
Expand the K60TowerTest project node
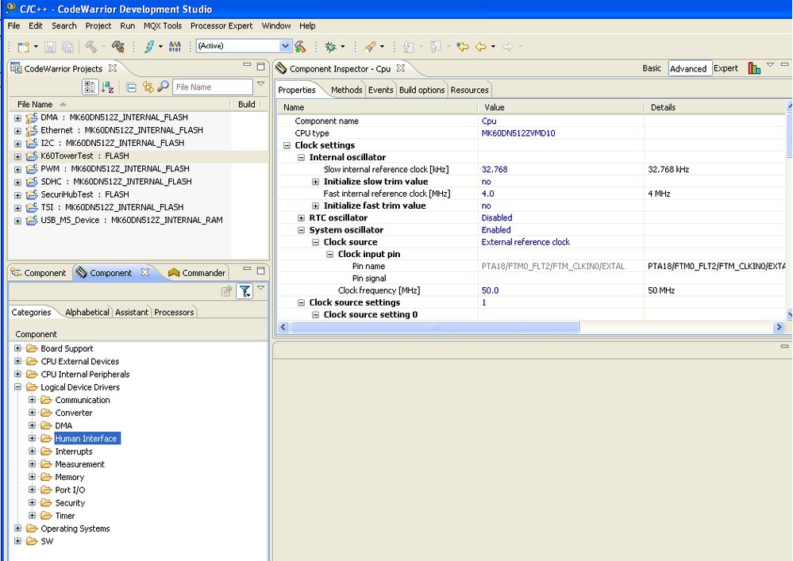coord(17,156)
